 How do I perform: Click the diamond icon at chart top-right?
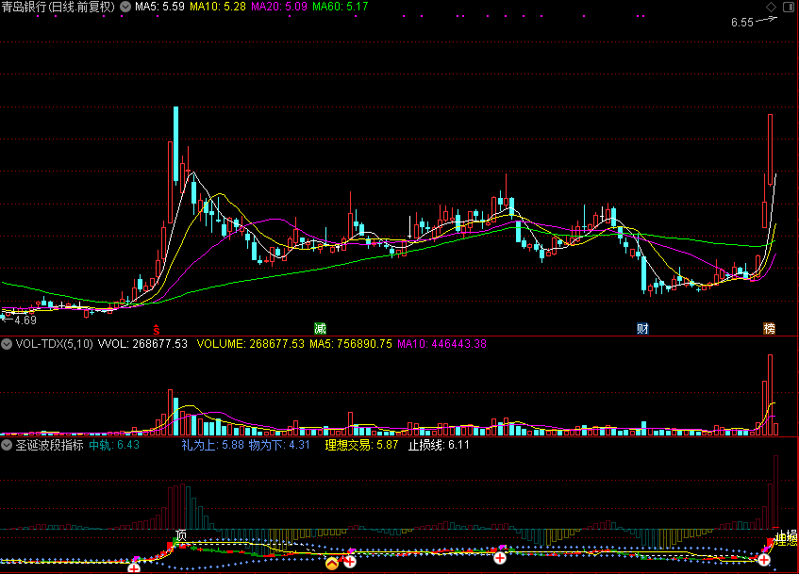tap(771, 7)
